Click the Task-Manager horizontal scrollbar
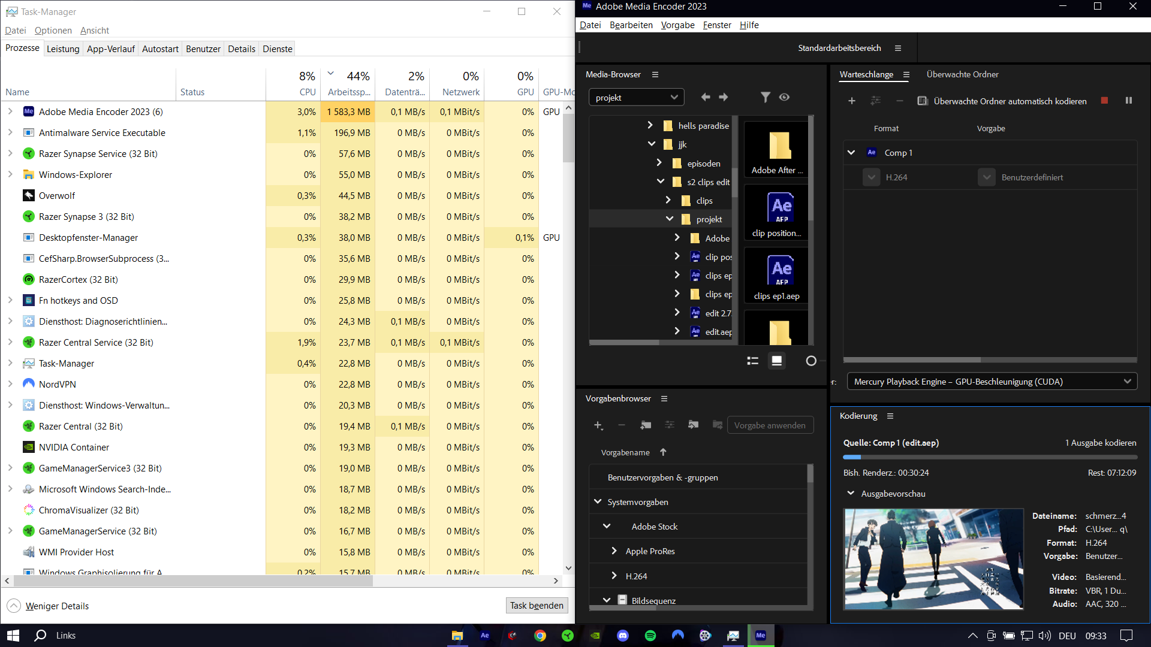Image resolution: width=1151 pixels, height=647 pixels. (x=193, y=581)
